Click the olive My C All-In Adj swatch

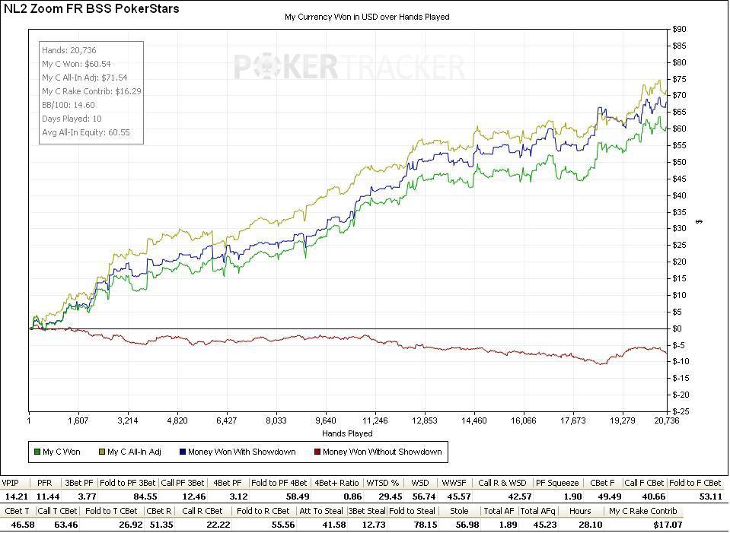click(x=102, y=452)
